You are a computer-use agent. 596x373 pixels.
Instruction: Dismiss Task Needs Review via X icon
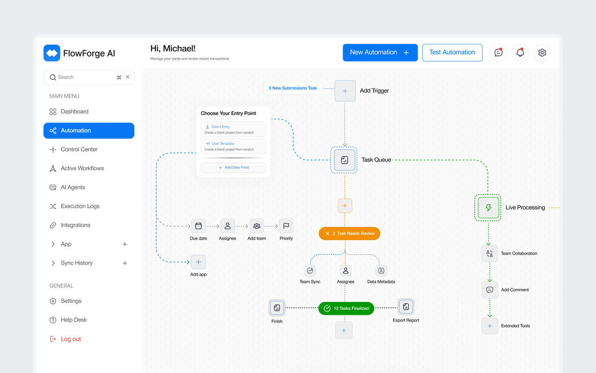coord(327,233)
